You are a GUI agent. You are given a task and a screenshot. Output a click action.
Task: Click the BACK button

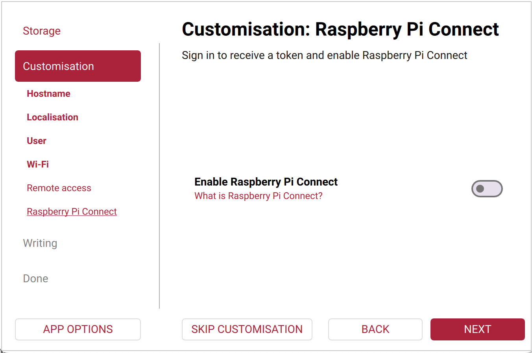[x=375, y=329]
